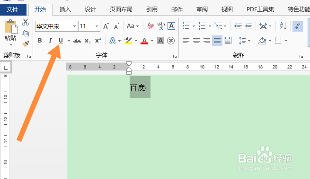Image resolution: width=310 pixels, height=179 pixels.
Task: Apply Borders to the paragraph
Action: (278, 41)
